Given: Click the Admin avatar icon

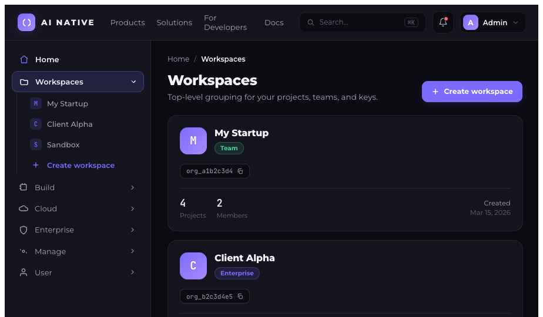Looking at the screenshot, I should pos(470,22).
